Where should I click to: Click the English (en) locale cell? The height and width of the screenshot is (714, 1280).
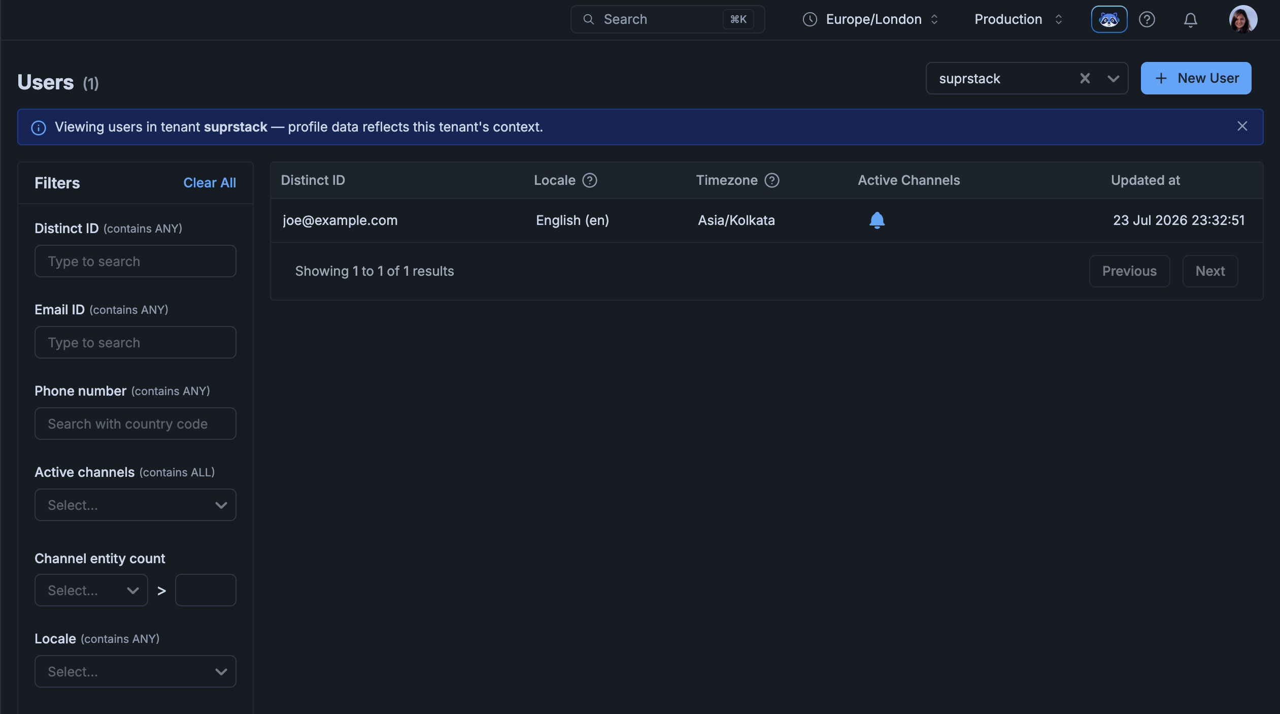[572, 220]
